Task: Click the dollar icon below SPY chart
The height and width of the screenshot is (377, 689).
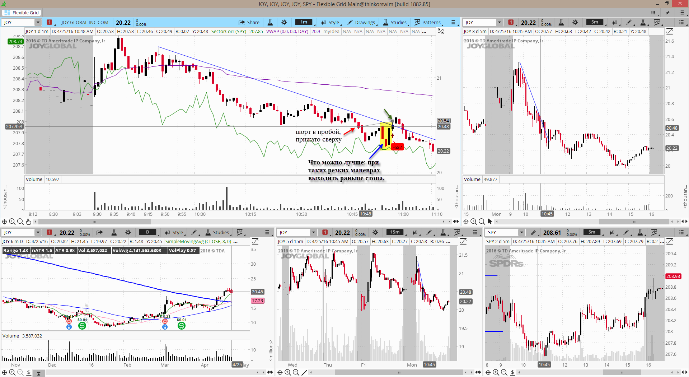Action: [512, 372]
